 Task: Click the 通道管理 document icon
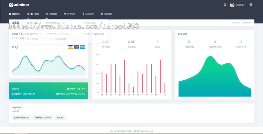point(102,14)
